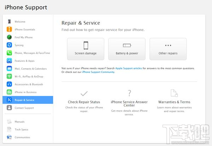The height and width of the screenshot is (146, 212).
Task: Click 'Learn more about warranties and repair terms' text
Action: click(174, 109)
